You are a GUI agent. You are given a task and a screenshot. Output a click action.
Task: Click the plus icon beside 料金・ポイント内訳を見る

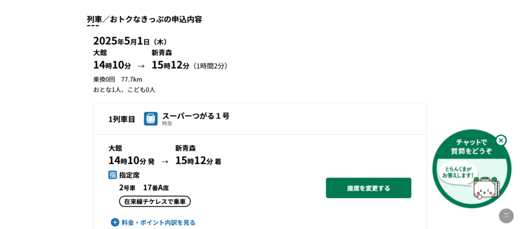(115, 222)
